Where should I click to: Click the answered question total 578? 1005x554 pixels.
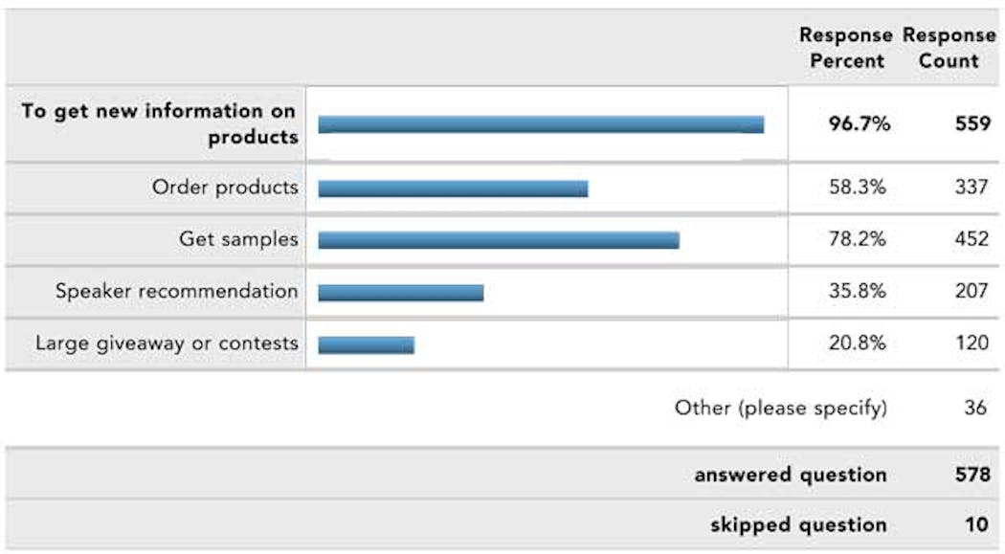coord(972,475)
